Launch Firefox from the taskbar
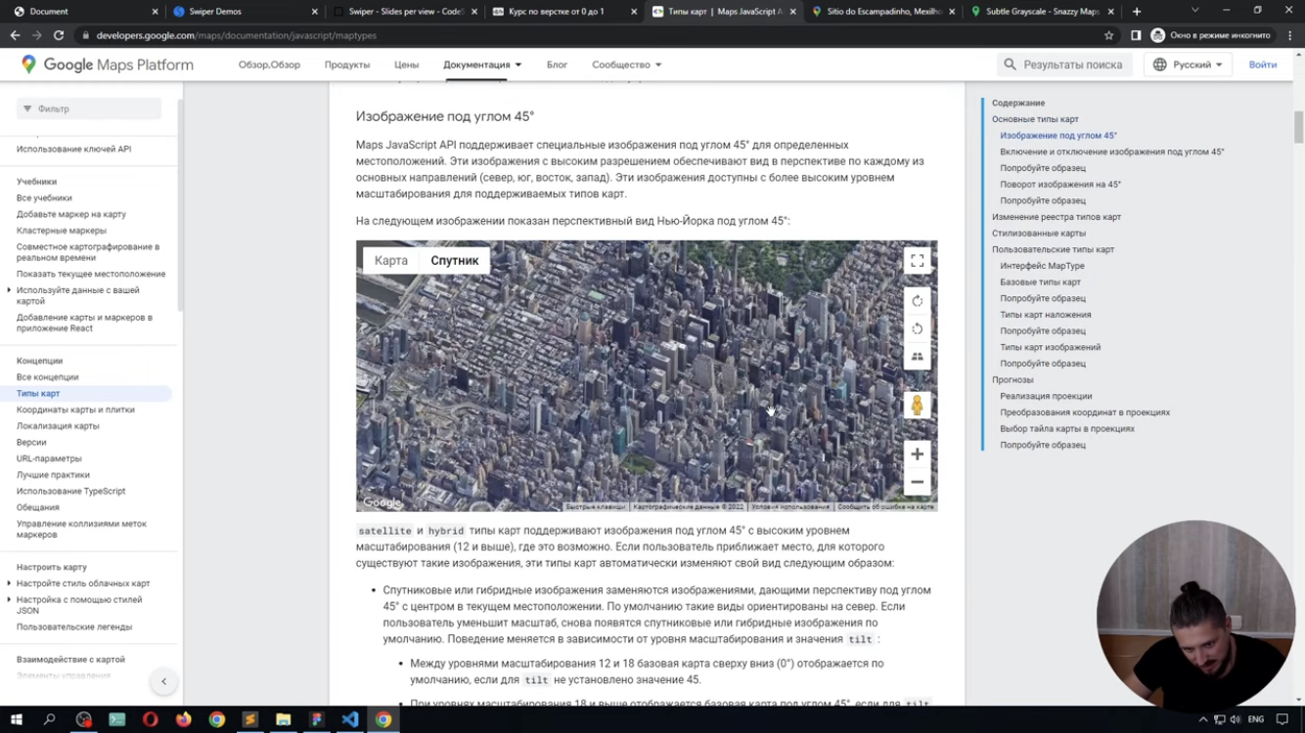Viewport: 1305px width, 733px height. (183, 720)
